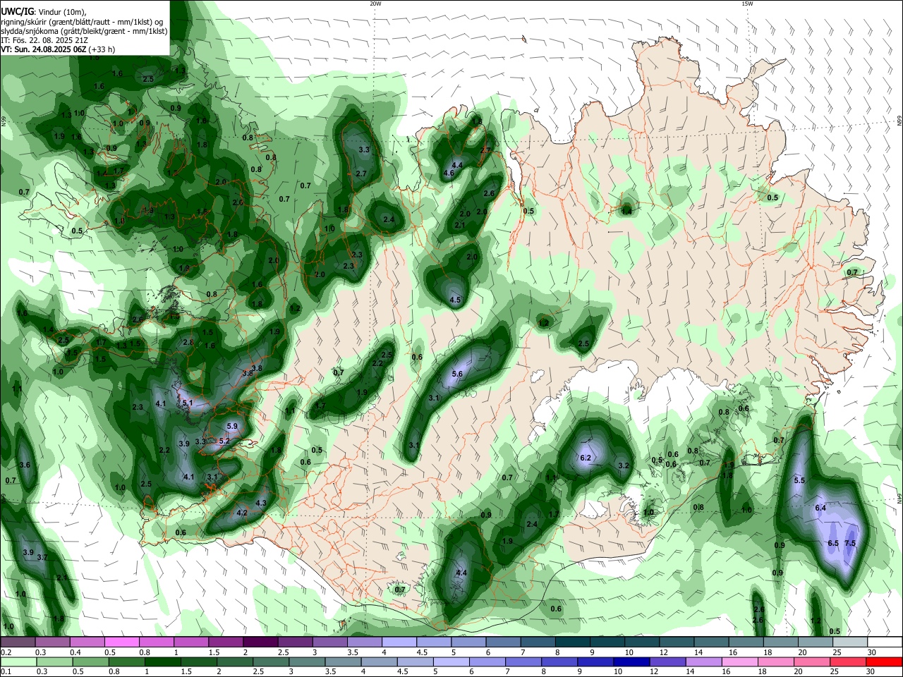Select the 'rigning/skúrir' legend description line
The height and width of the screenshot is (677, 903).
click(82, 22)
